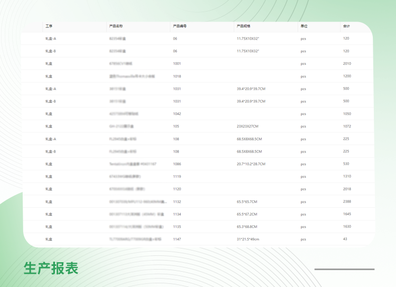The width and height of the screenshot is (396, 287).
Task: Click 轧盒-A in the product 06 row
Action: [x=51, y=39]
